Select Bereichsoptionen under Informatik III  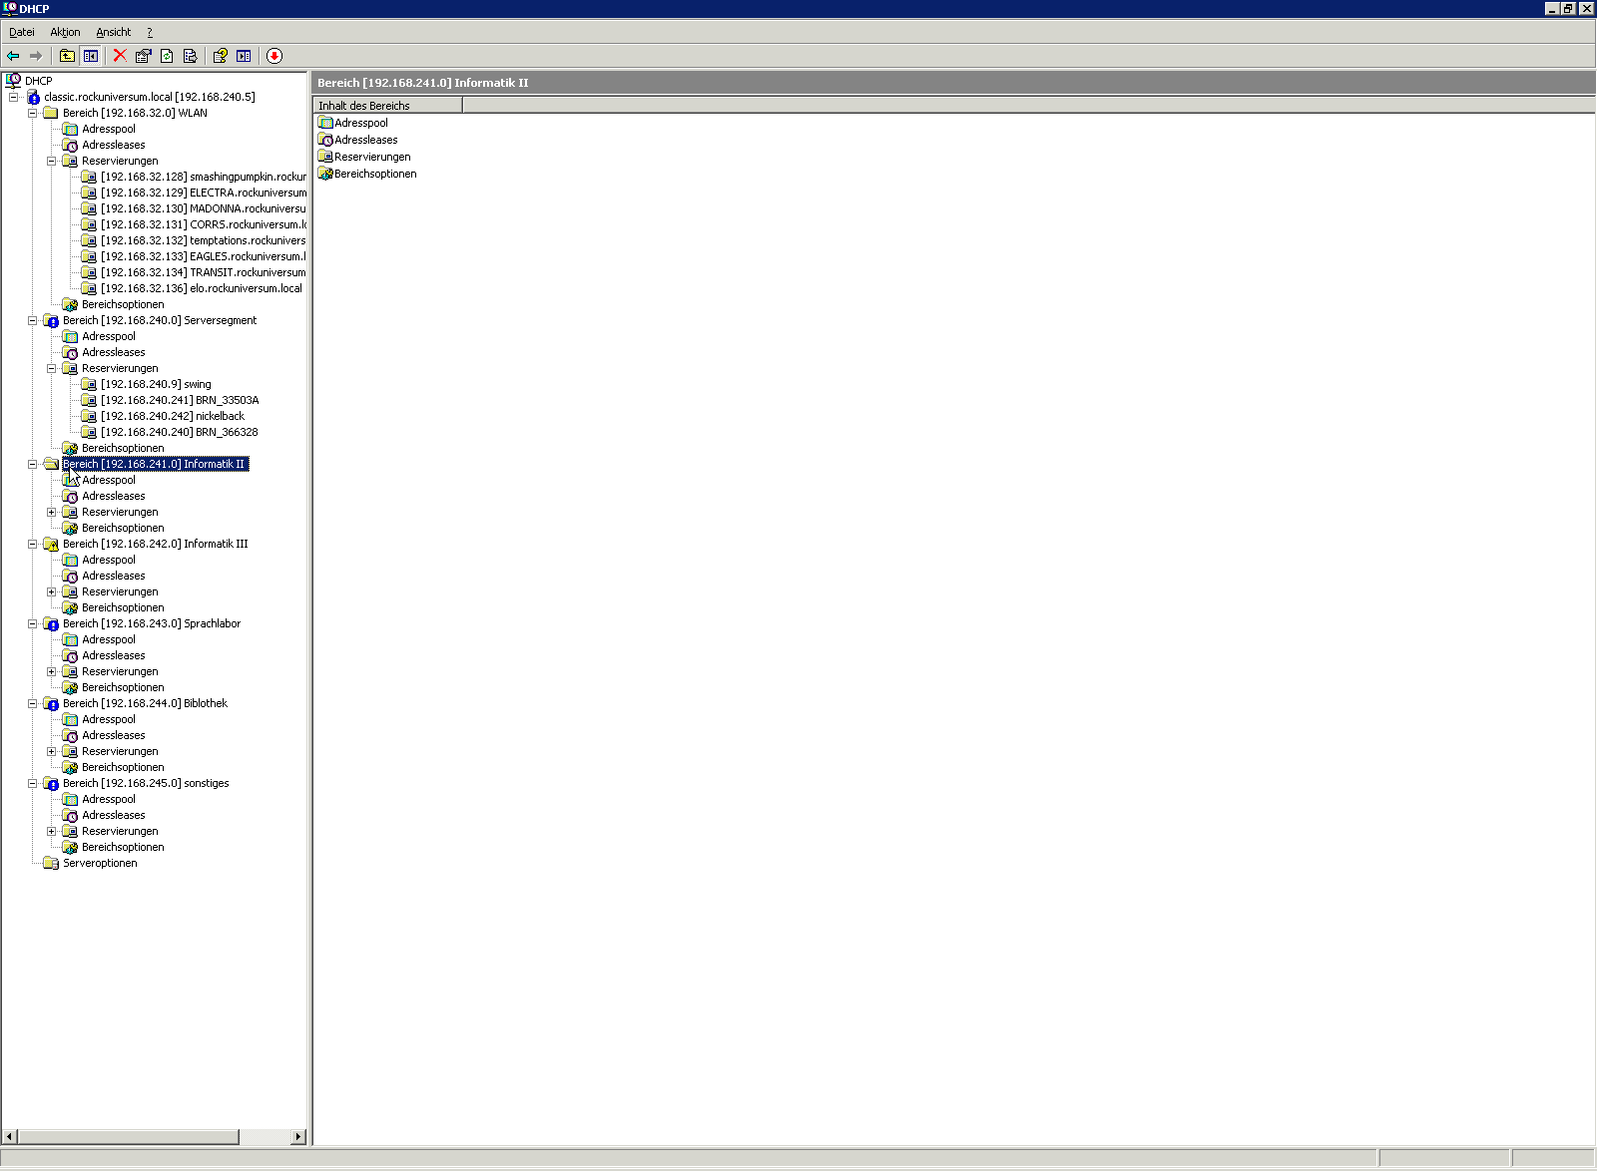(x=123, y=607)
